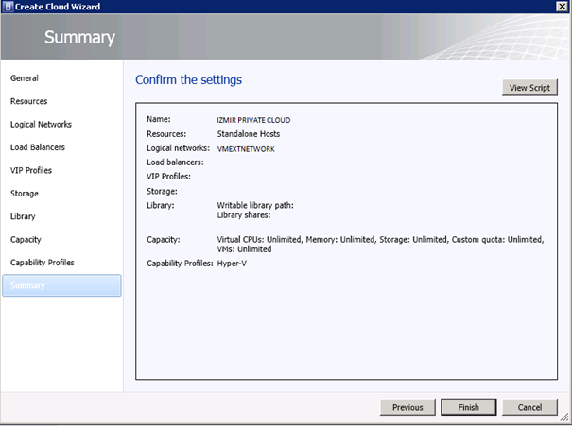Click the IZMIR PRIVATE CLOUD name value
572x426 pixels.
(x=253, y=120)
